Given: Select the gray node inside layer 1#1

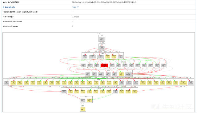Looking at the screenshot, I should pos(102,48).
